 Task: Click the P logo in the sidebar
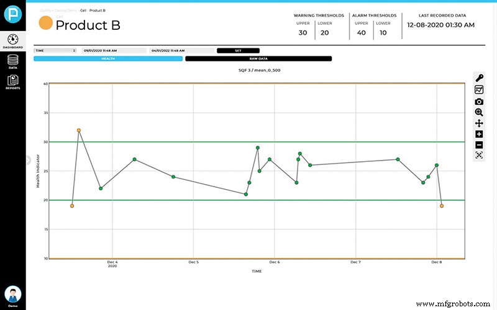tap(13, 14)
